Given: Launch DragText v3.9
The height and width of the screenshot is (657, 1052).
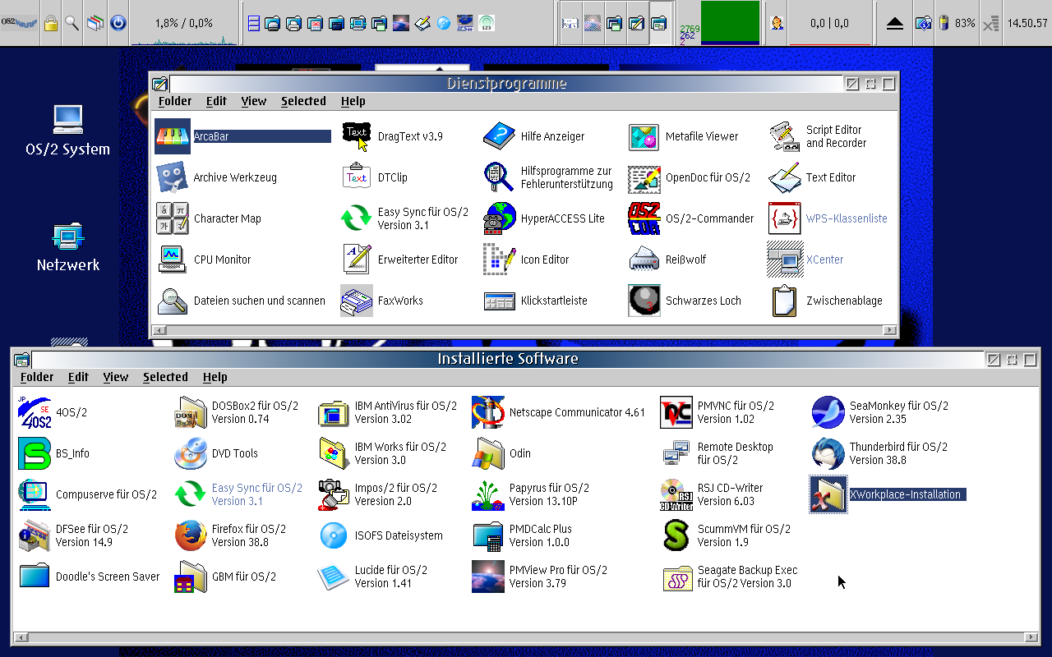Looking at the screenshot, I should tap(357, 136).
